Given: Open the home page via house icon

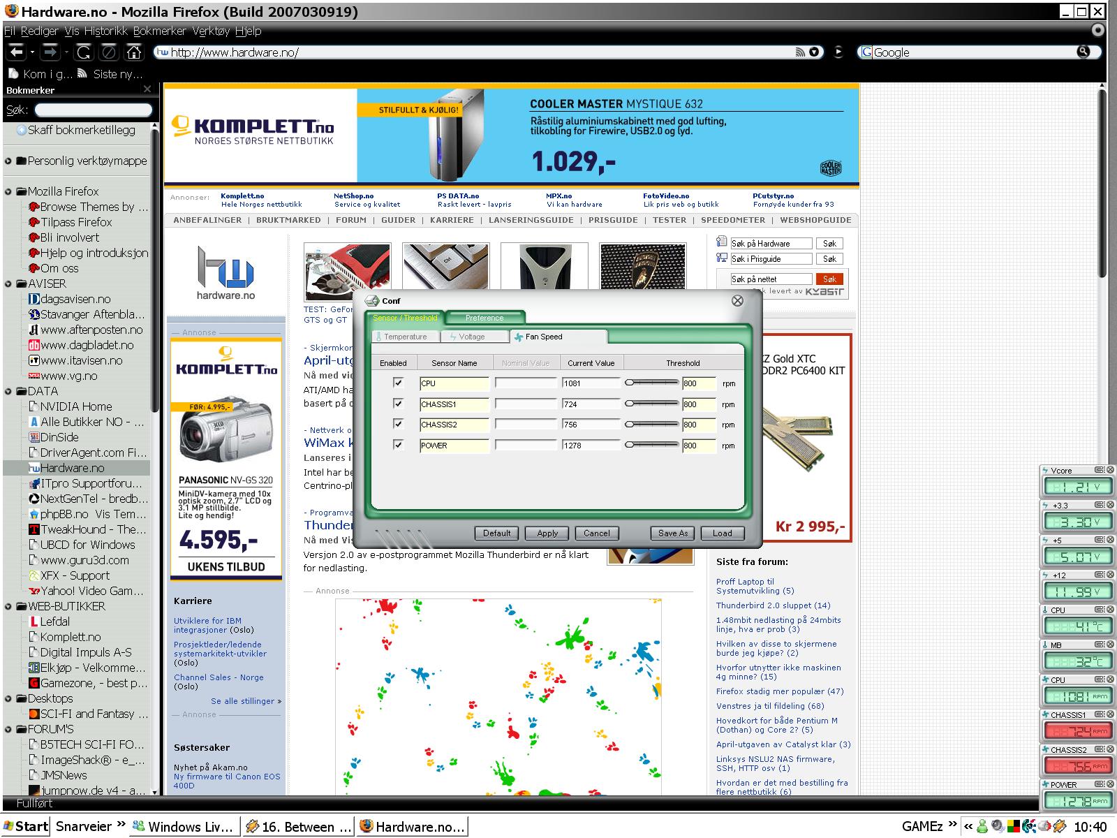Looking at the screenshot, I should pyautogui.click(x=133, y=52).
